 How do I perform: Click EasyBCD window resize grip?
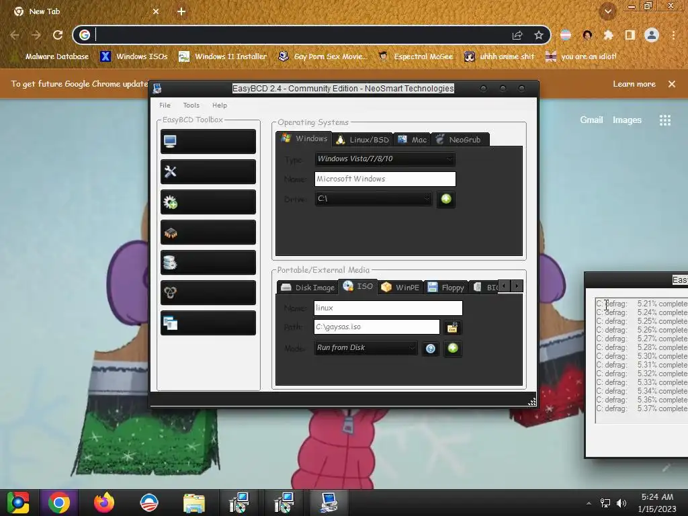point(531,402)
